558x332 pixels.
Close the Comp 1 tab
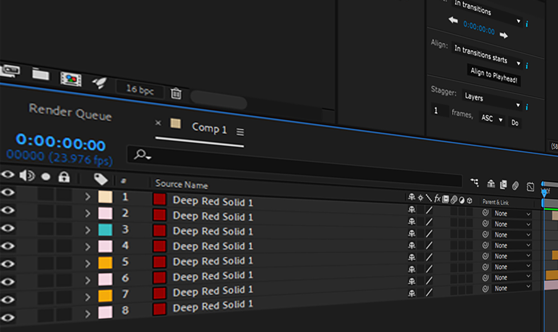tap(158, 123)
